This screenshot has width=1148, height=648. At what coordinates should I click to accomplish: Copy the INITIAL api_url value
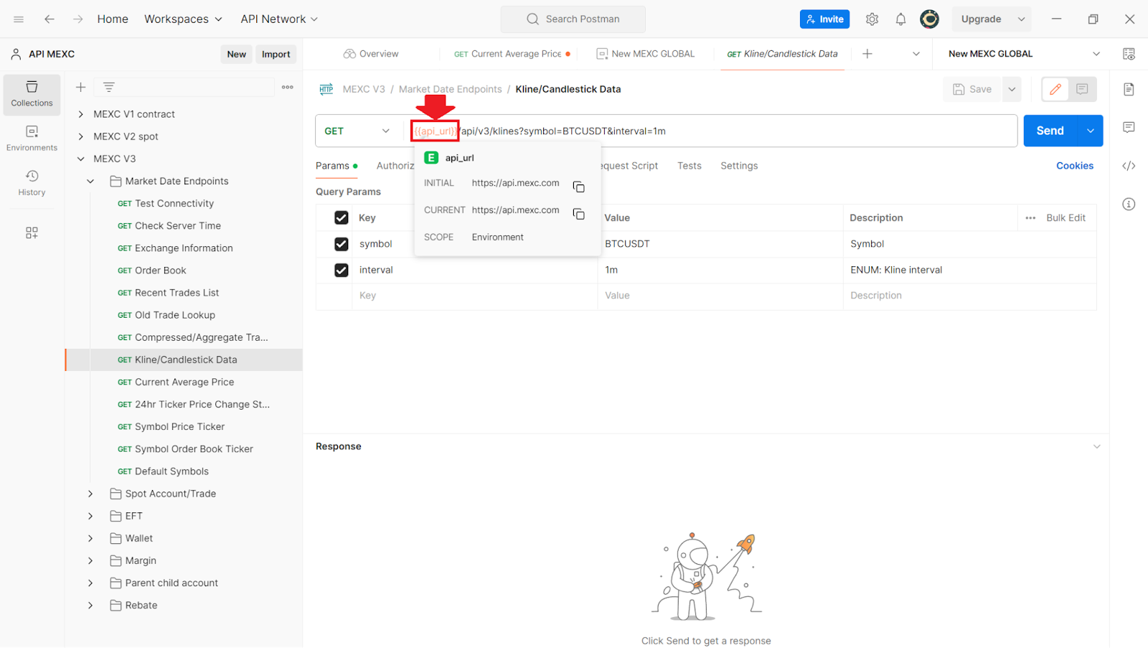(578, 187)
